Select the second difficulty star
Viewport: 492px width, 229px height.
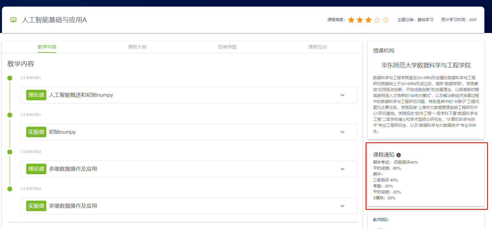[360, 20]
